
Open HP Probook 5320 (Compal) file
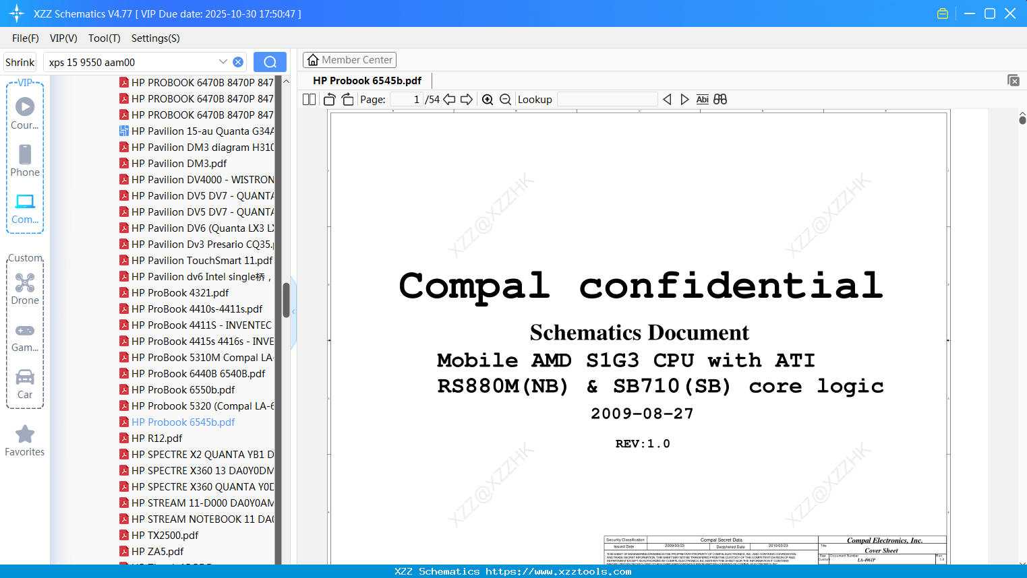pyautogui.click(x=196, y=406)
